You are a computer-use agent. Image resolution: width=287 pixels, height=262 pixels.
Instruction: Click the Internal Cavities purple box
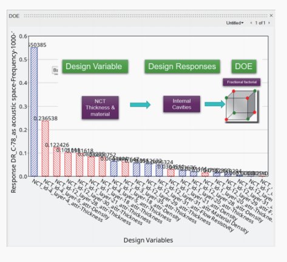[181, 104]
